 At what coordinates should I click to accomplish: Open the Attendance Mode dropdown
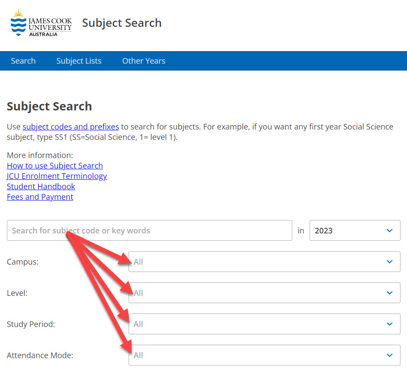click(x=264, y=355)
